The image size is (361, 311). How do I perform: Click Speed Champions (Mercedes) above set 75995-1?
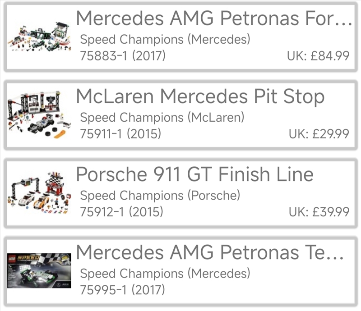[165, 274]
